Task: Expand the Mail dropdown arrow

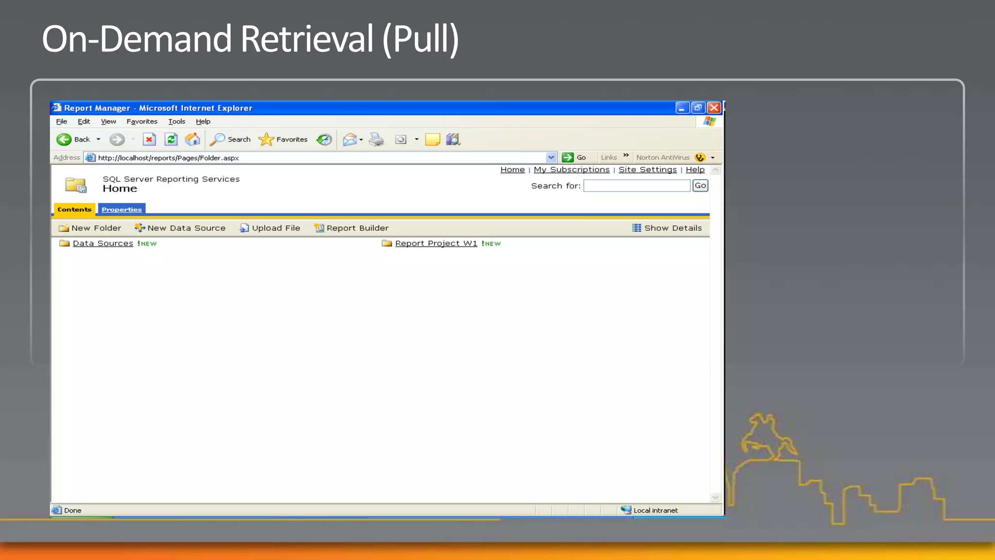Action: click(x=361, y=140)
